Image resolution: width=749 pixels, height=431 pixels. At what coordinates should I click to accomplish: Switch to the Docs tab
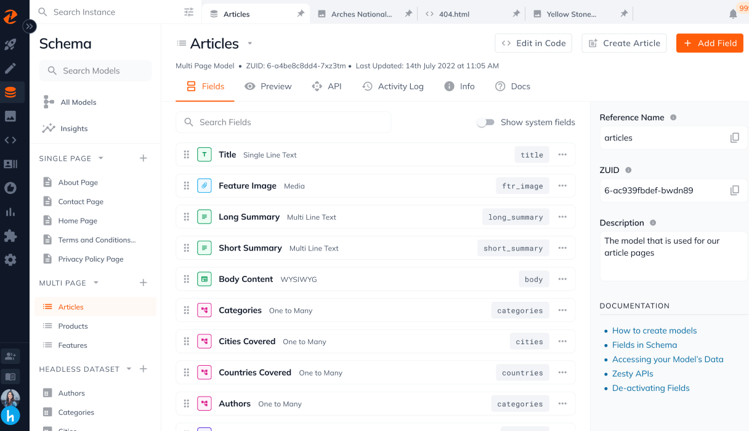tap(512, 87)
